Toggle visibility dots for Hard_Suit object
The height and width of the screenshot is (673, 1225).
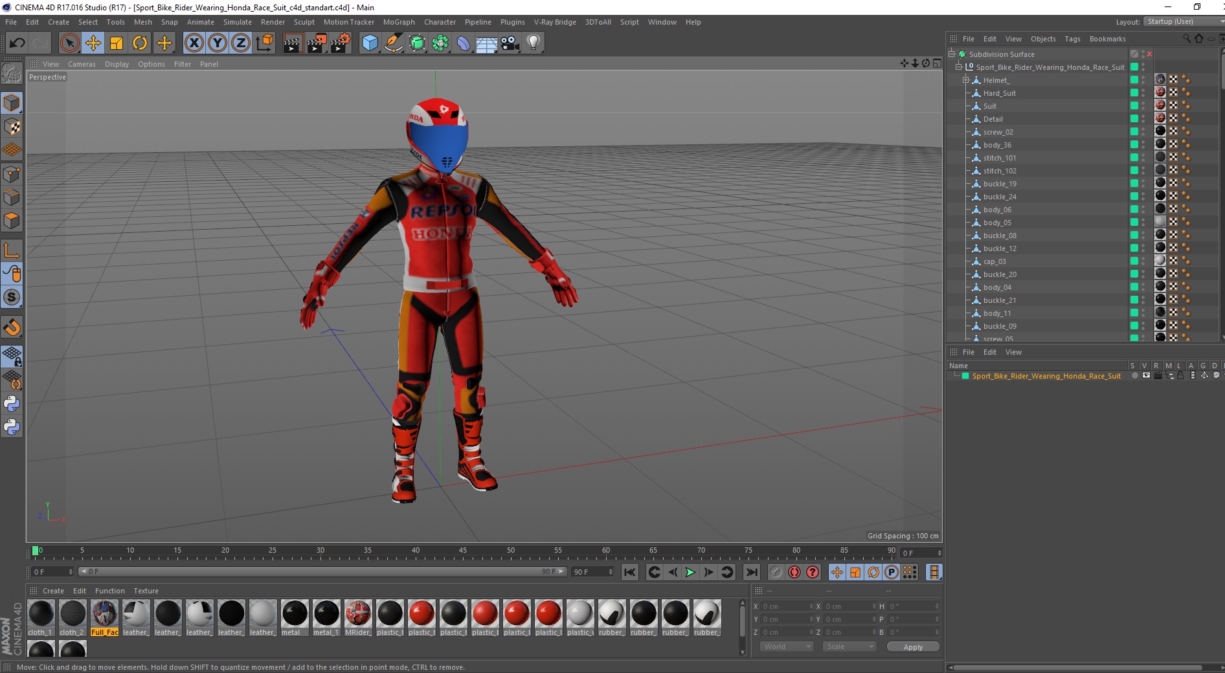1143,93
